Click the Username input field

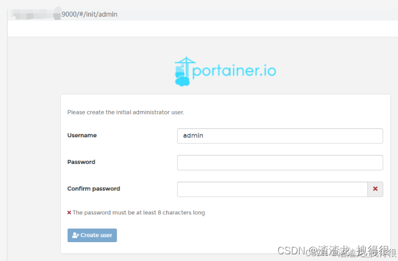[280, 136]
